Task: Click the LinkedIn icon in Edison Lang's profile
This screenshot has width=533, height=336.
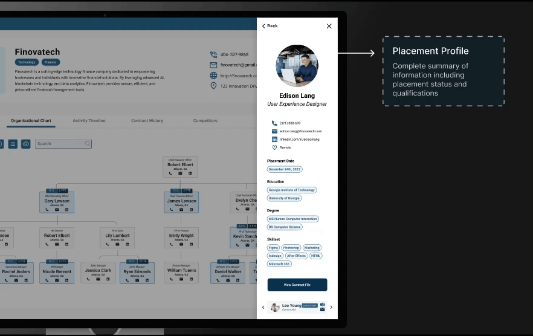Action: (274, 140)
